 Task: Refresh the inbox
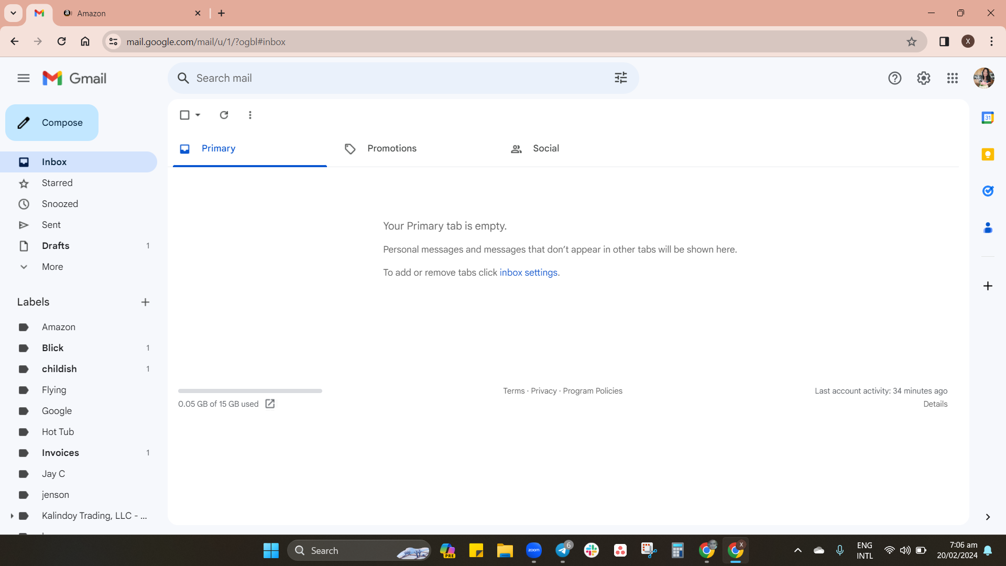pyautogui.click(x=224, y=115)
